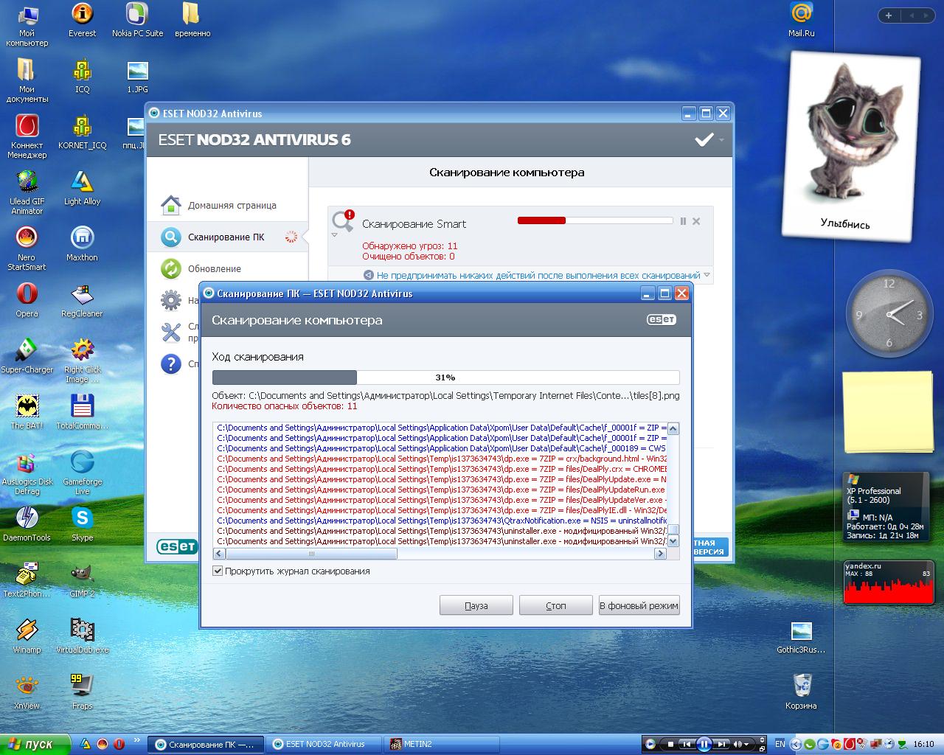Open Mail.Ru desktop icon

(801, 20)
